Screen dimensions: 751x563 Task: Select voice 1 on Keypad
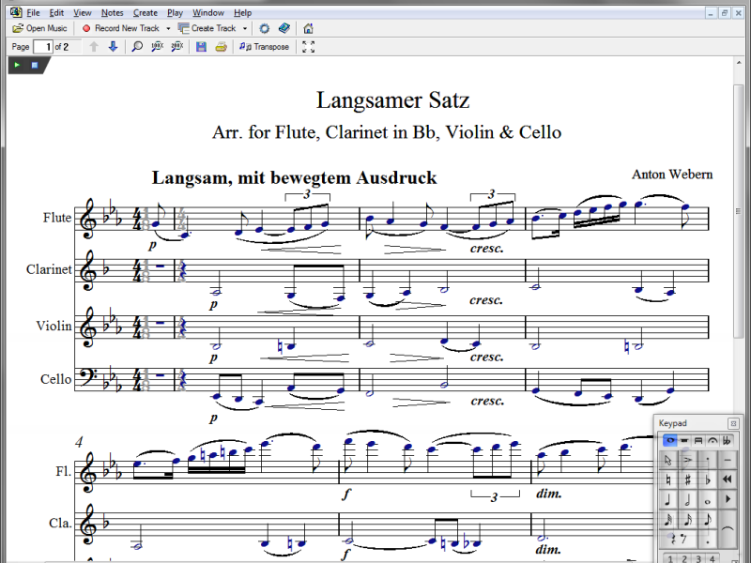coord(670,558)
